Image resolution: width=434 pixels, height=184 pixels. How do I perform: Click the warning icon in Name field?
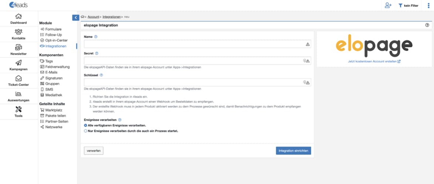click(308, 44)
